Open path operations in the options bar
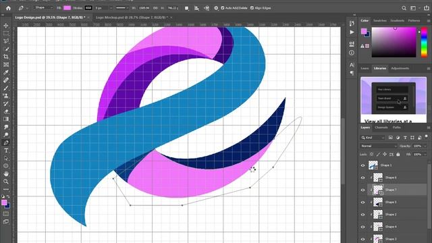The height and width of the screenshot is (243, 432). 186,8
